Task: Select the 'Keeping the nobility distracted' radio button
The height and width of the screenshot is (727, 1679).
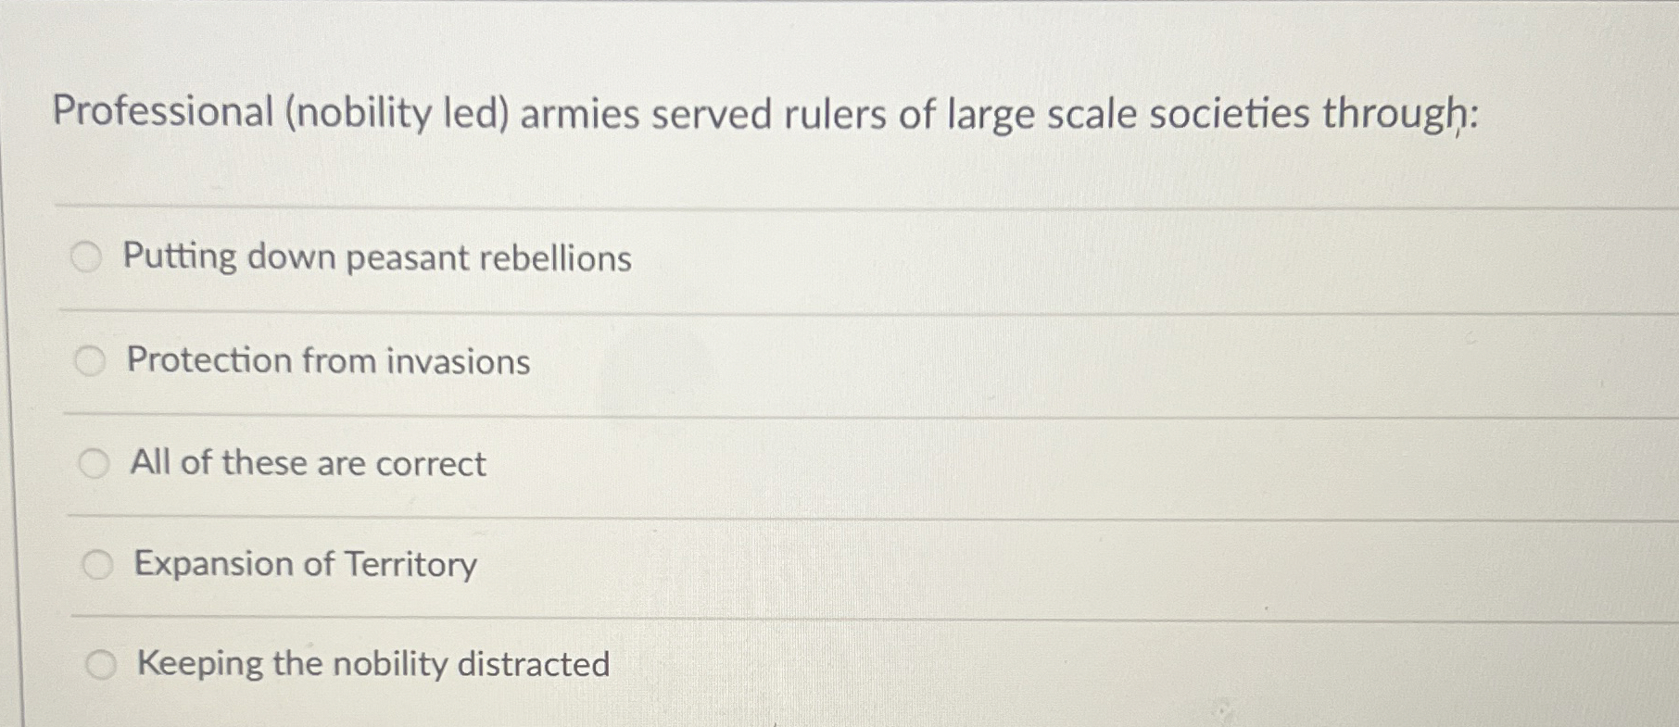Action: coord(102,664)
